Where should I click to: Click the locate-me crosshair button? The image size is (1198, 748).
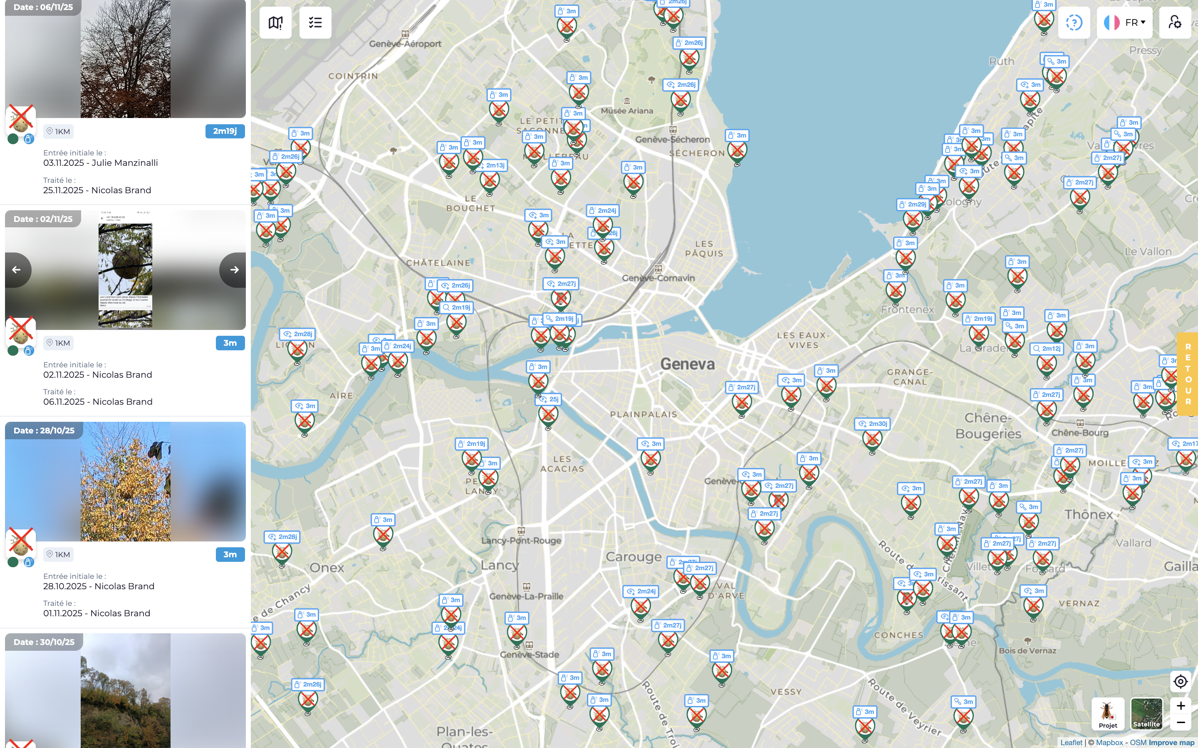1180,681
